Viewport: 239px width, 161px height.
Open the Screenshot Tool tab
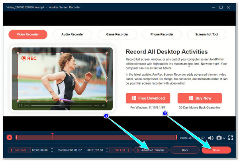tap(207, 34)
